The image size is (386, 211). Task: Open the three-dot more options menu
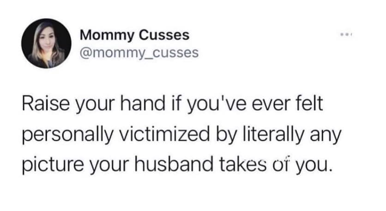(x=346, y=35)
